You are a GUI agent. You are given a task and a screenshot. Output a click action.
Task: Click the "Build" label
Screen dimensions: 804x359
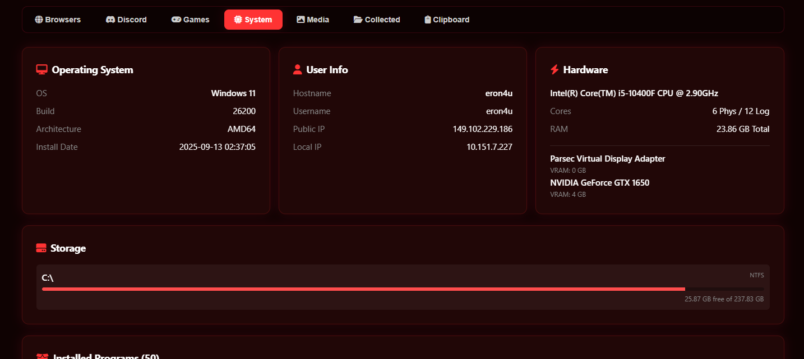45,111
